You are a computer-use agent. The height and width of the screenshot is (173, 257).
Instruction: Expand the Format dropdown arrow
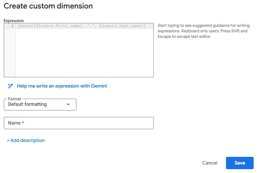pos(68,105)
